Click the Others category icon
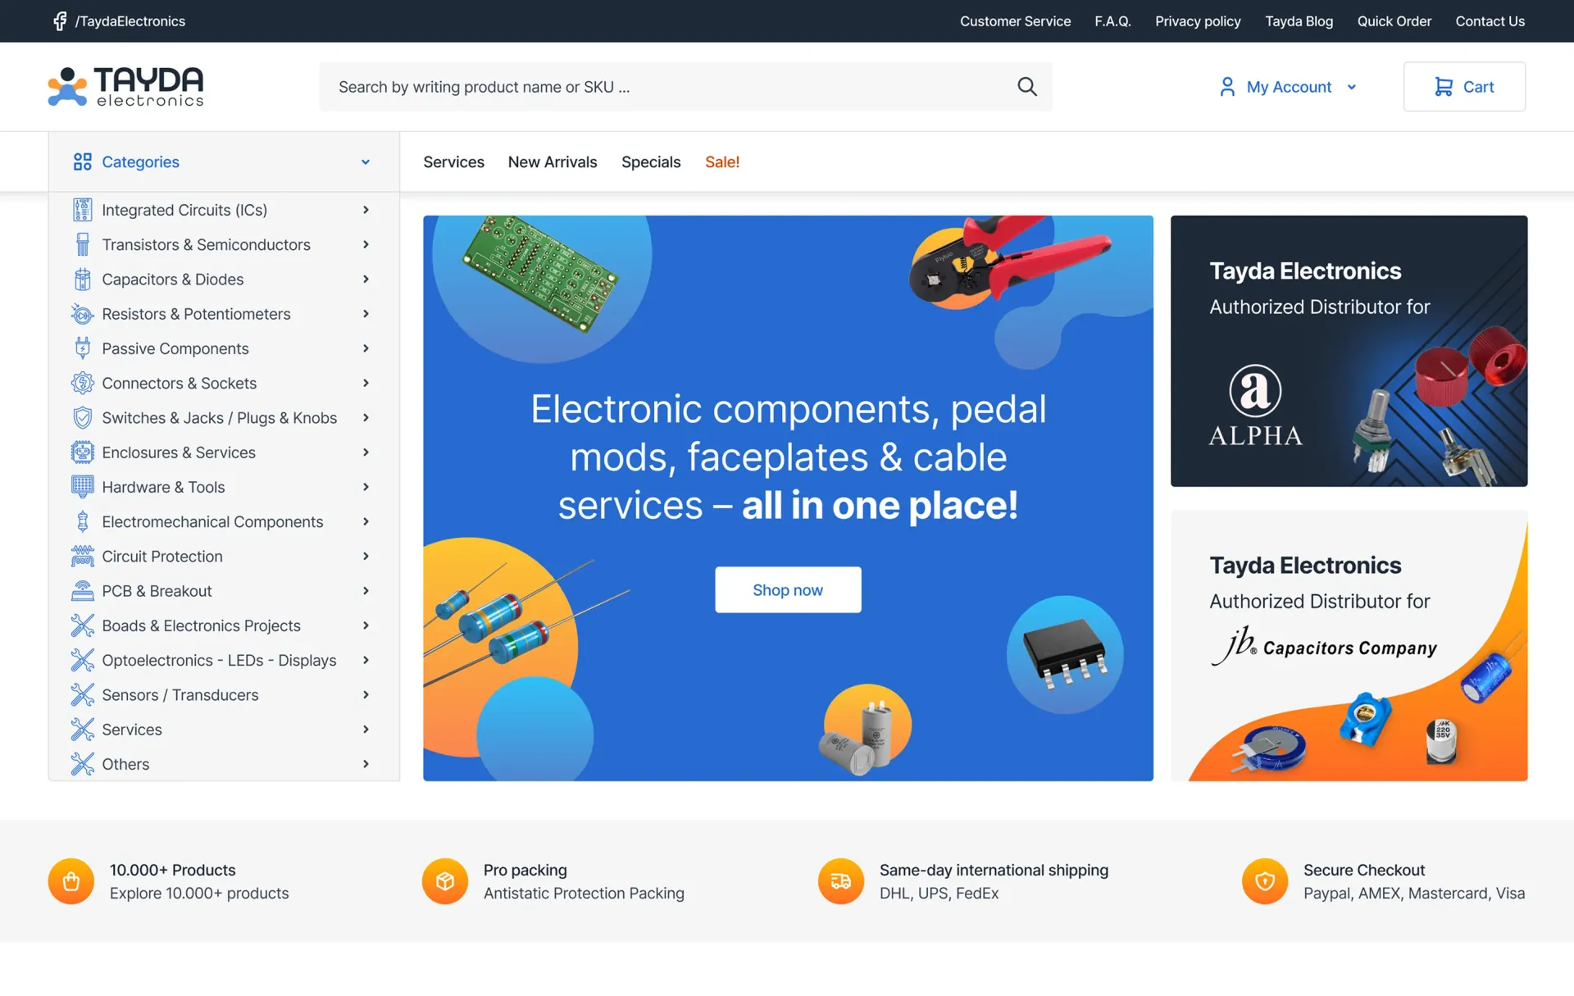1574x996 pixels. 83,764
